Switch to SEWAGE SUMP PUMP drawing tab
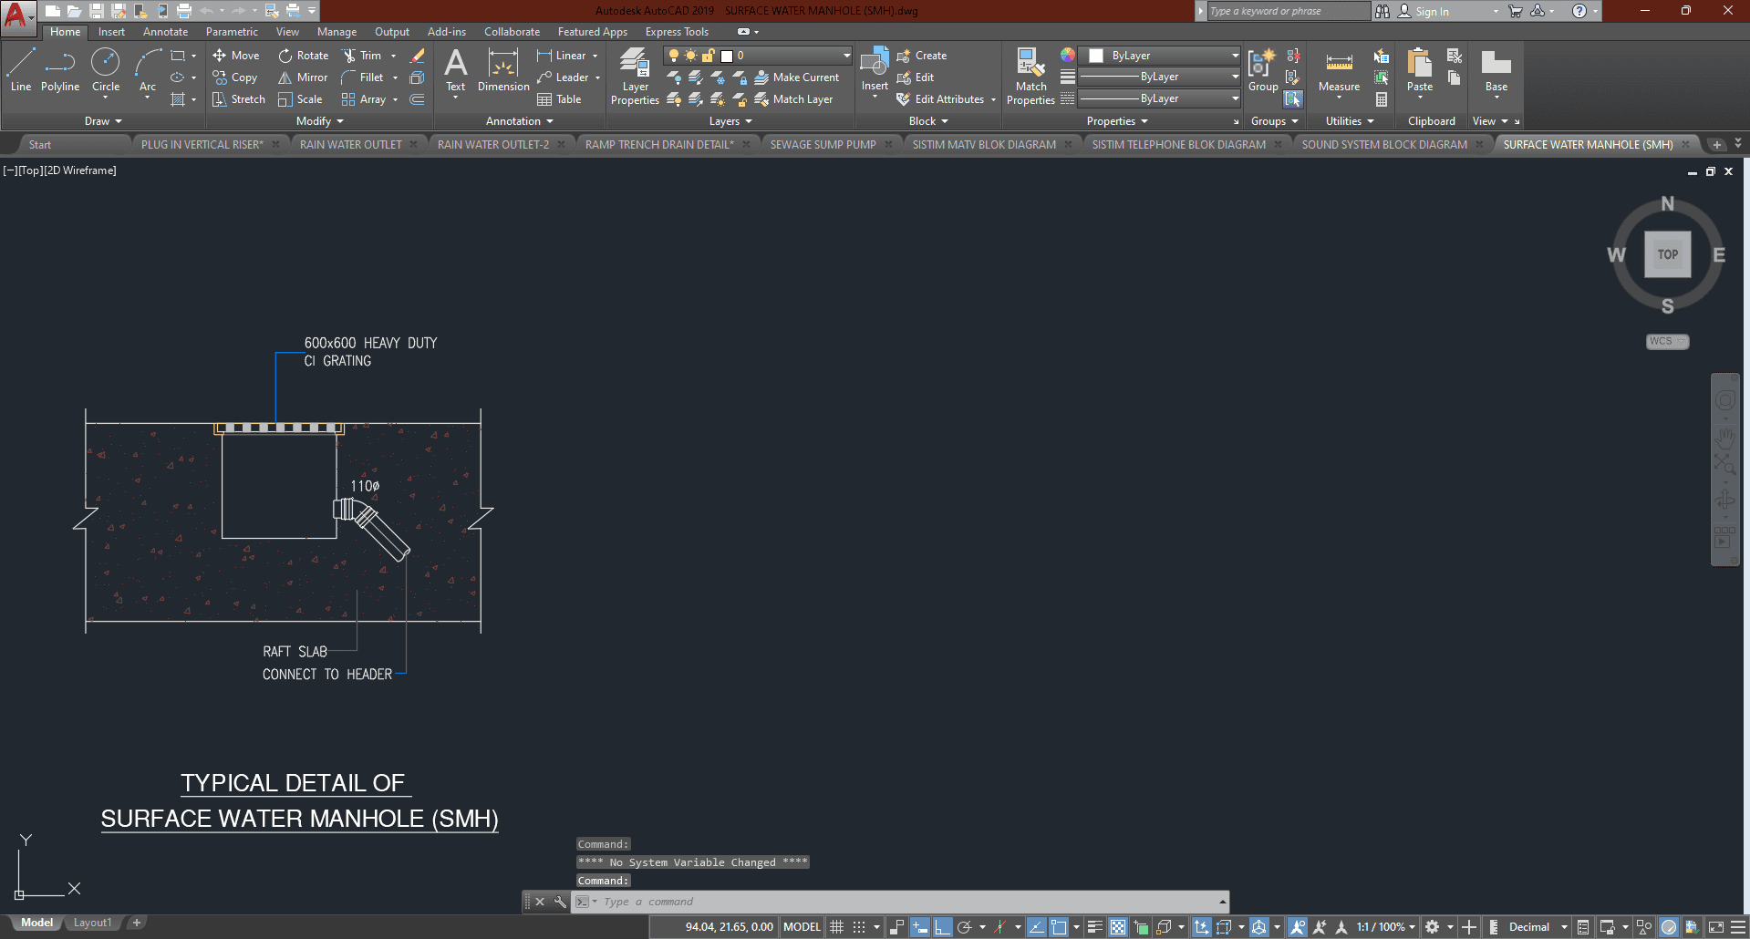The height and width of the screenshot is (939, 1750). 823,145
